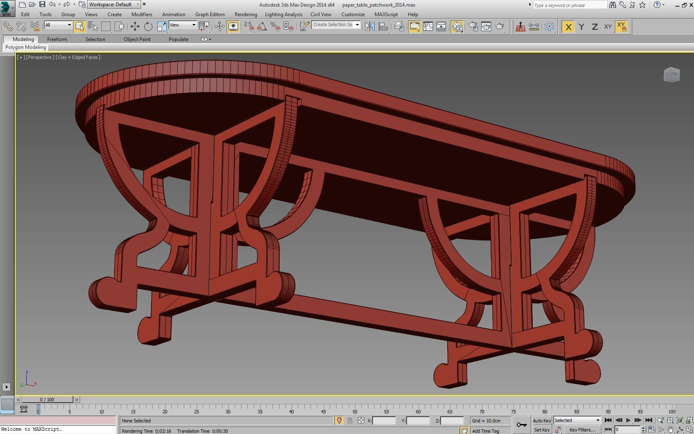Screen dimensions: 694x434
Task: Click the time slider 0 / 100 handle
Action: pyautogui.click(x=47, y=400)
